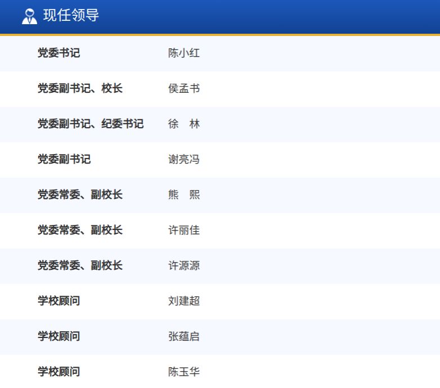Screen dimensions: 440x388
Task: Click the 党委常委、副校长 title beside 熊熙
Action: pos(80,195)
